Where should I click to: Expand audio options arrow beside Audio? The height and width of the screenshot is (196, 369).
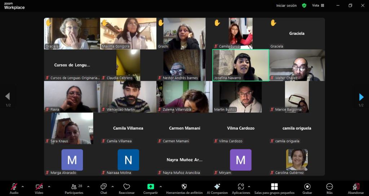[23, 187]
